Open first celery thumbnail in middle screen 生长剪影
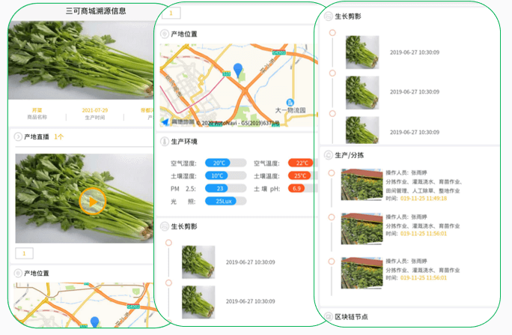 click(x=198, y=262)
